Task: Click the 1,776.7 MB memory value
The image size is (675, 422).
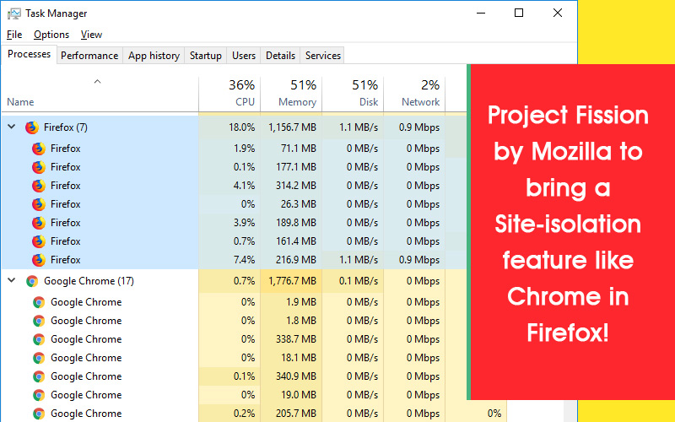Action: click(292, 281)
